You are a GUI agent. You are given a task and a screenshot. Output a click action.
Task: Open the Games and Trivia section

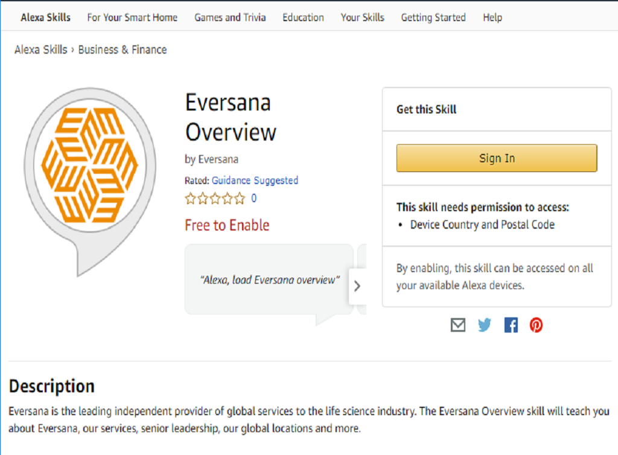point(230,17)
